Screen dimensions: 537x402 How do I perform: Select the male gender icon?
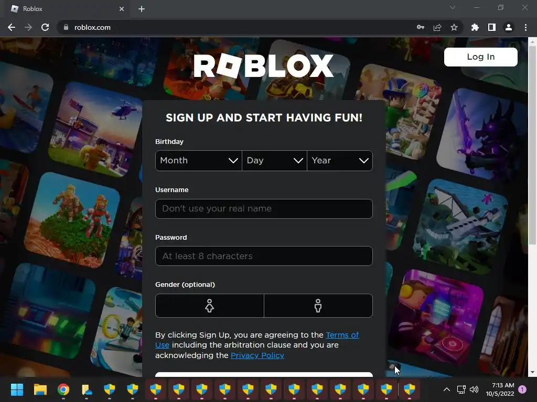318,306
